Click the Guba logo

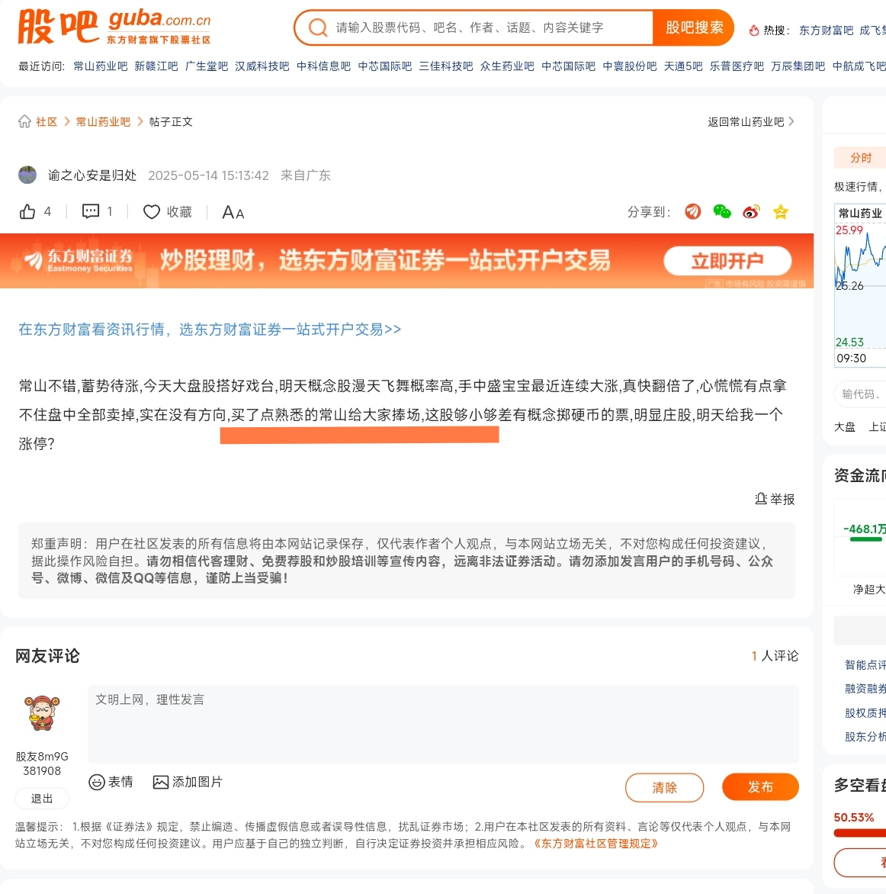click(x=114, y=27)
